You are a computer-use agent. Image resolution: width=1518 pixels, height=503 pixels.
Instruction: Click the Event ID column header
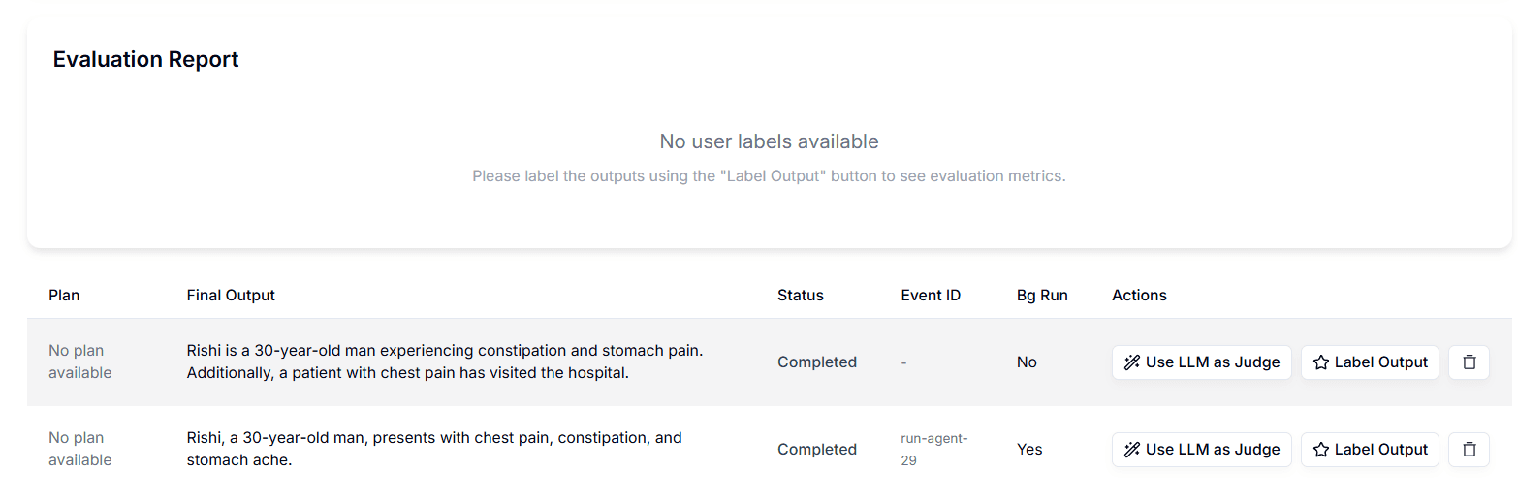(x=931, y=296)
